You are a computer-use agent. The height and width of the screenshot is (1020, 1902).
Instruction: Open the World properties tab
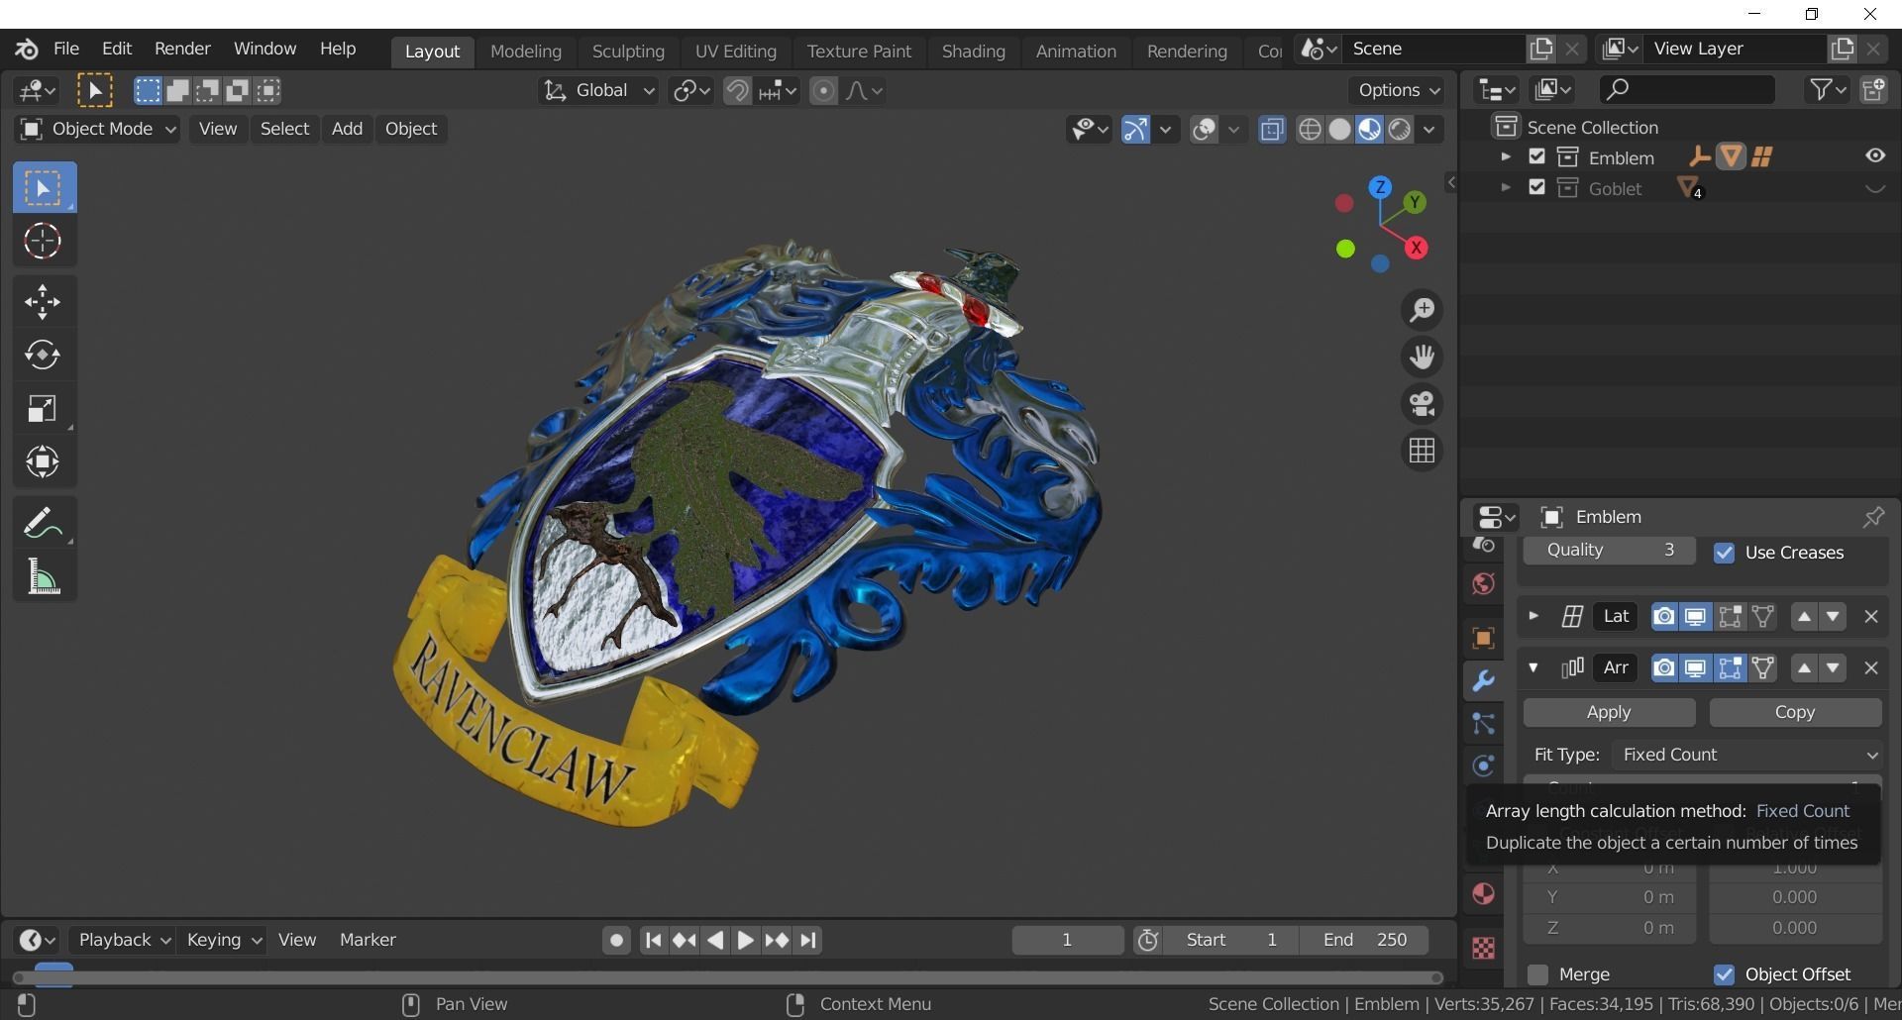point(1483,584)
